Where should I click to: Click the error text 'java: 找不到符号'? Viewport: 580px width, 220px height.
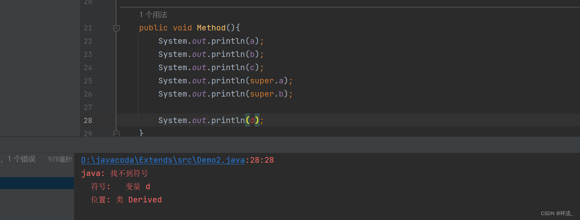[x=114, y=174]
